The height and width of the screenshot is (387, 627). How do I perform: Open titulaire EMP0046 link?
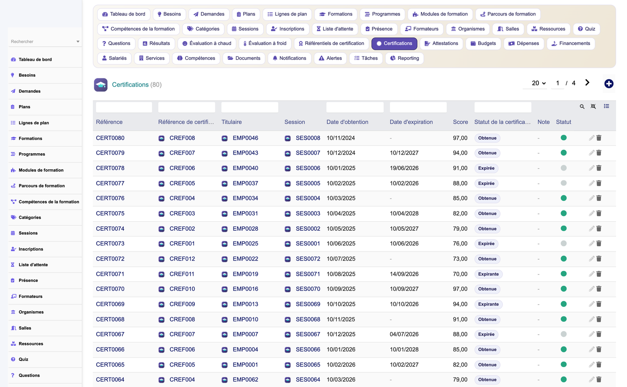pyautogui.click(x=245, y=138)
